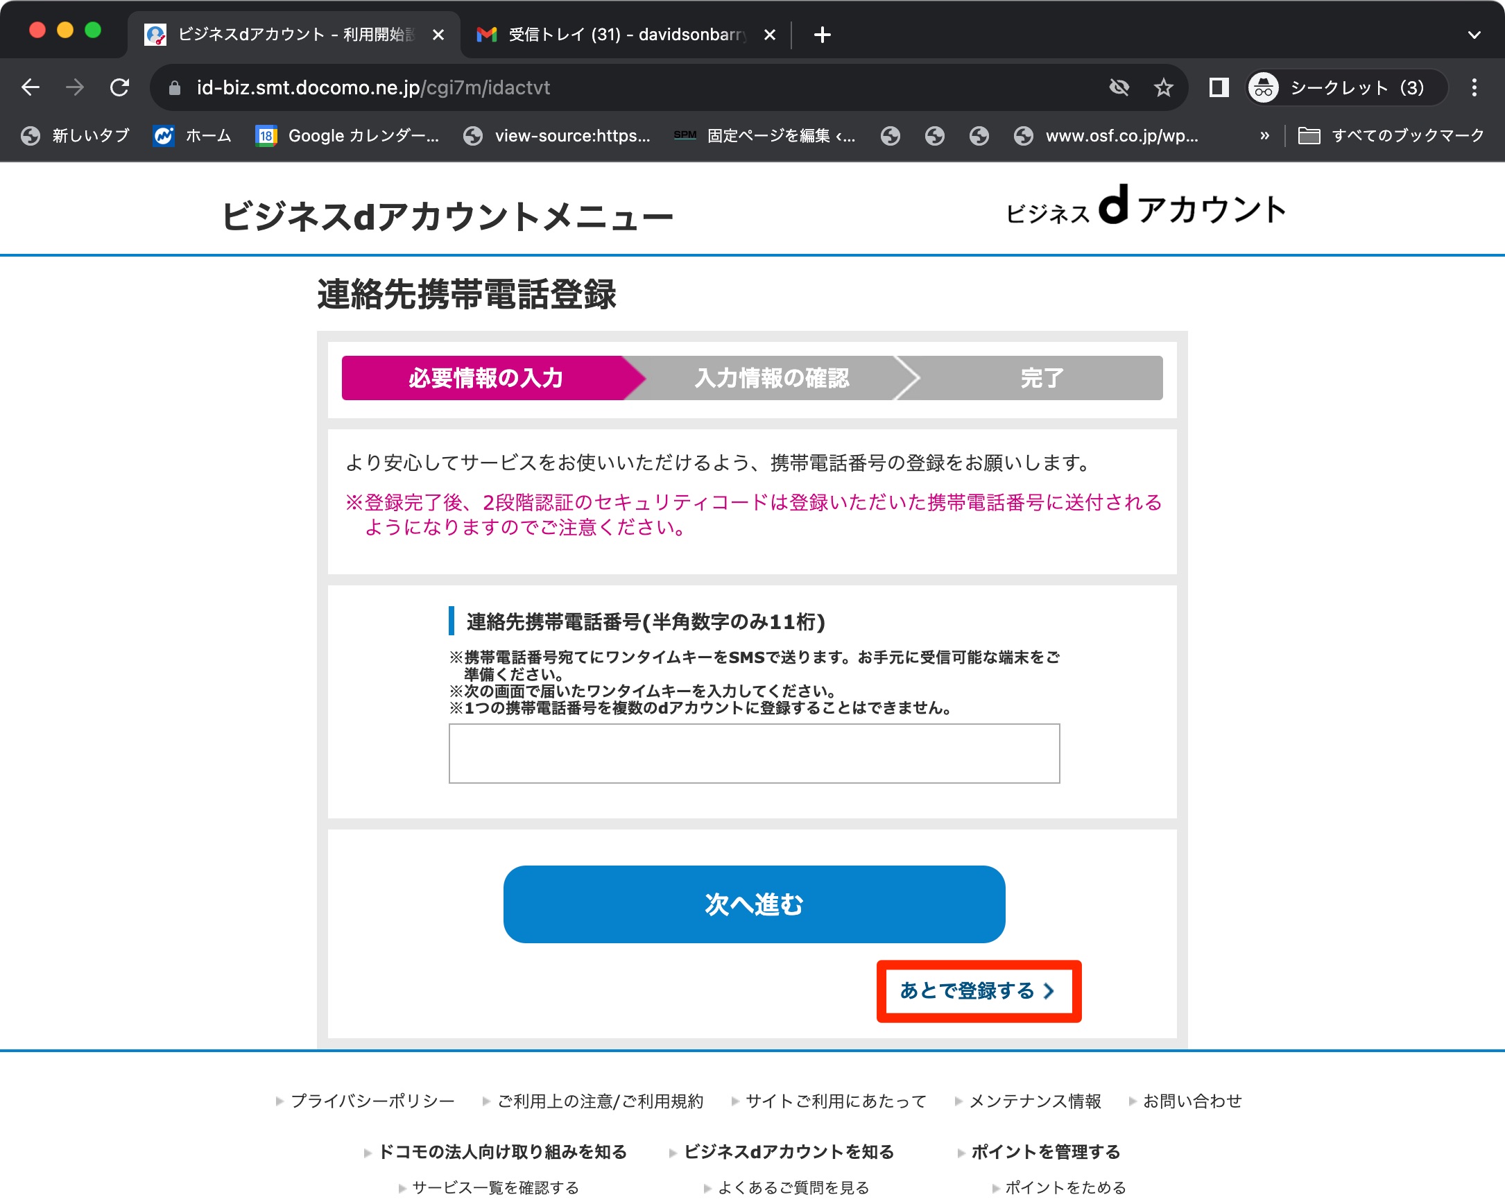The width and height of the screenshot is (1505, 1204).
Task: Open ビジネスdアカウントを知る link
Action: coord(789,1152)
